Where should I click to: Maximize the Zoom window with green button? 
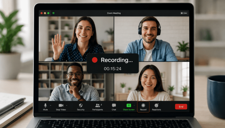point(48,13)
